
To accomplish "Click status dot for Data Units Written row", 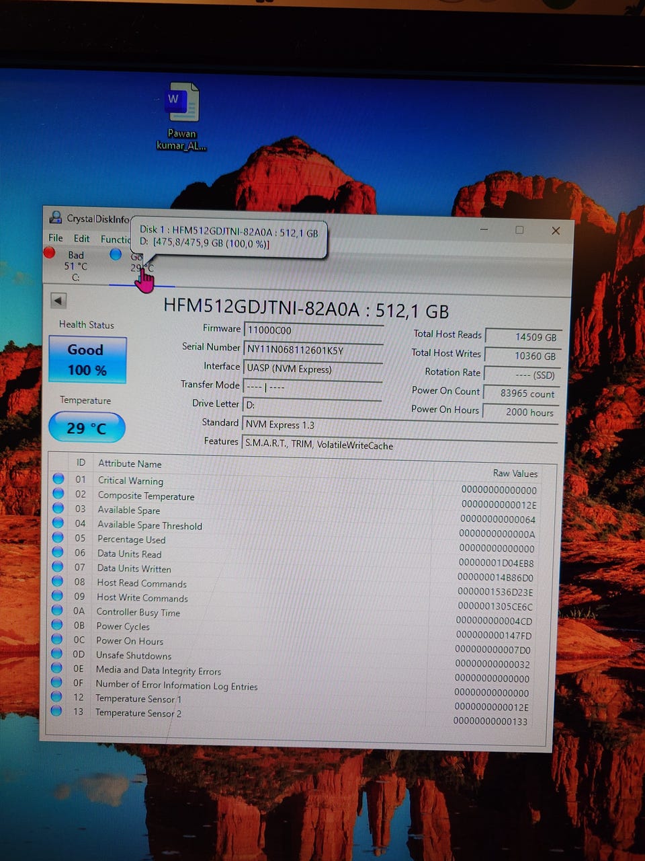I will click(58, 567).
